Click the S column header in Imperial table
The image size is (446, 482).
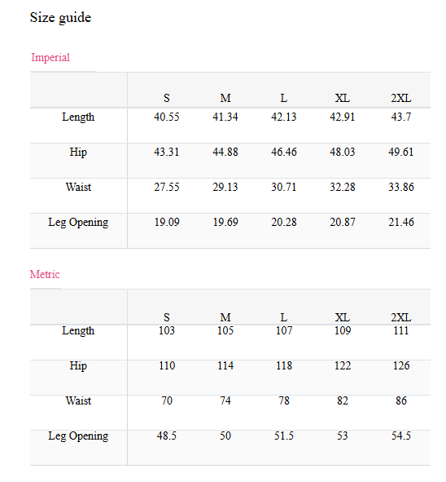(x=167, y=98)
